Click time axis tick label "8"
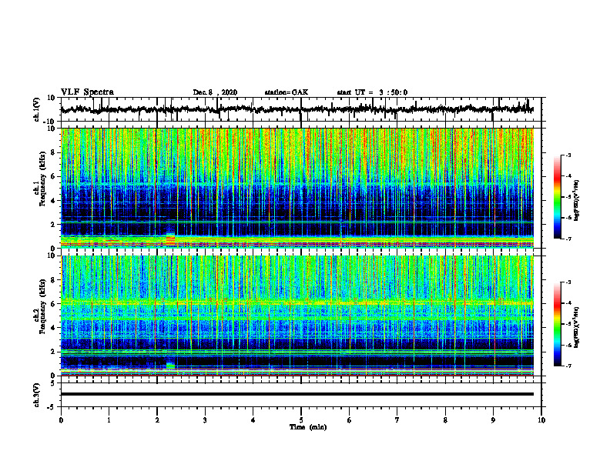Screen dimensions: 610x471 pyautogui.click(x=445, y=420)
